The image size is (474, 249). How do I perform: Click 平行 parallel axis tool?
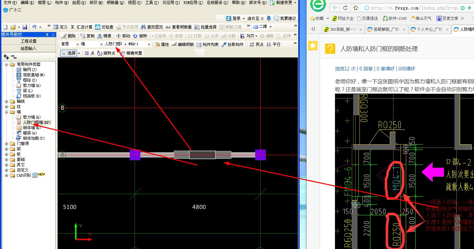[x=273, y=44]
